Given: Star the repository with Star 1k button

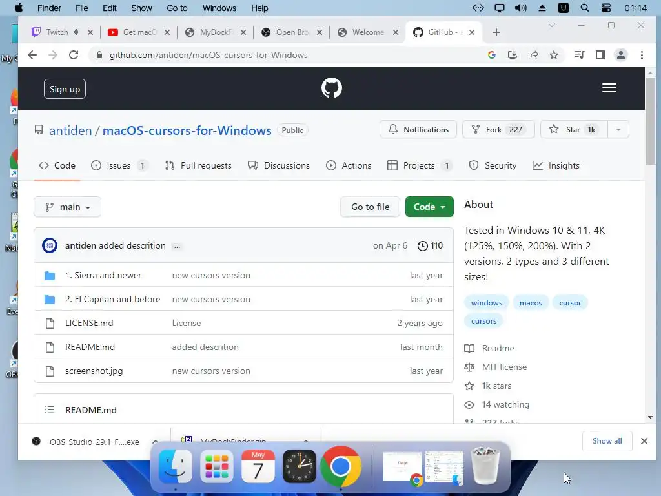Looking at the screenshot, I should (574, 129).
